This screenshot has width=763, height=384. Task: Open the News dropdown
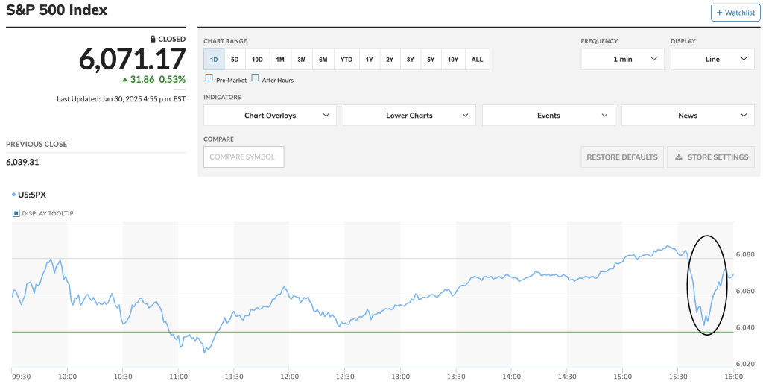688,116
